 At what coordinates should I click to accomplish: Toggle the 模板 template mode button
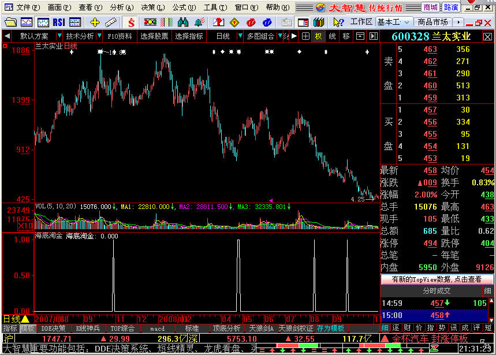(x=28, y=328)
